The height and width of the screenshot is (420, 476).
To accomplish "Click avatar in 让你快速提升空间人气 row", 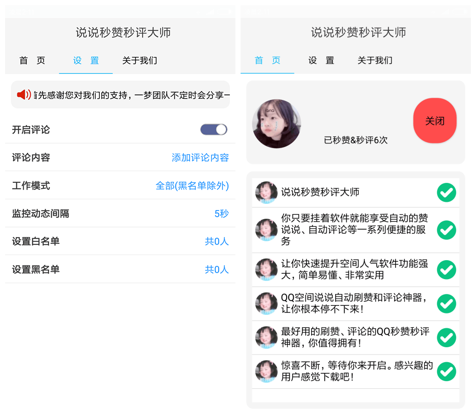I will (x=266, y=270).
